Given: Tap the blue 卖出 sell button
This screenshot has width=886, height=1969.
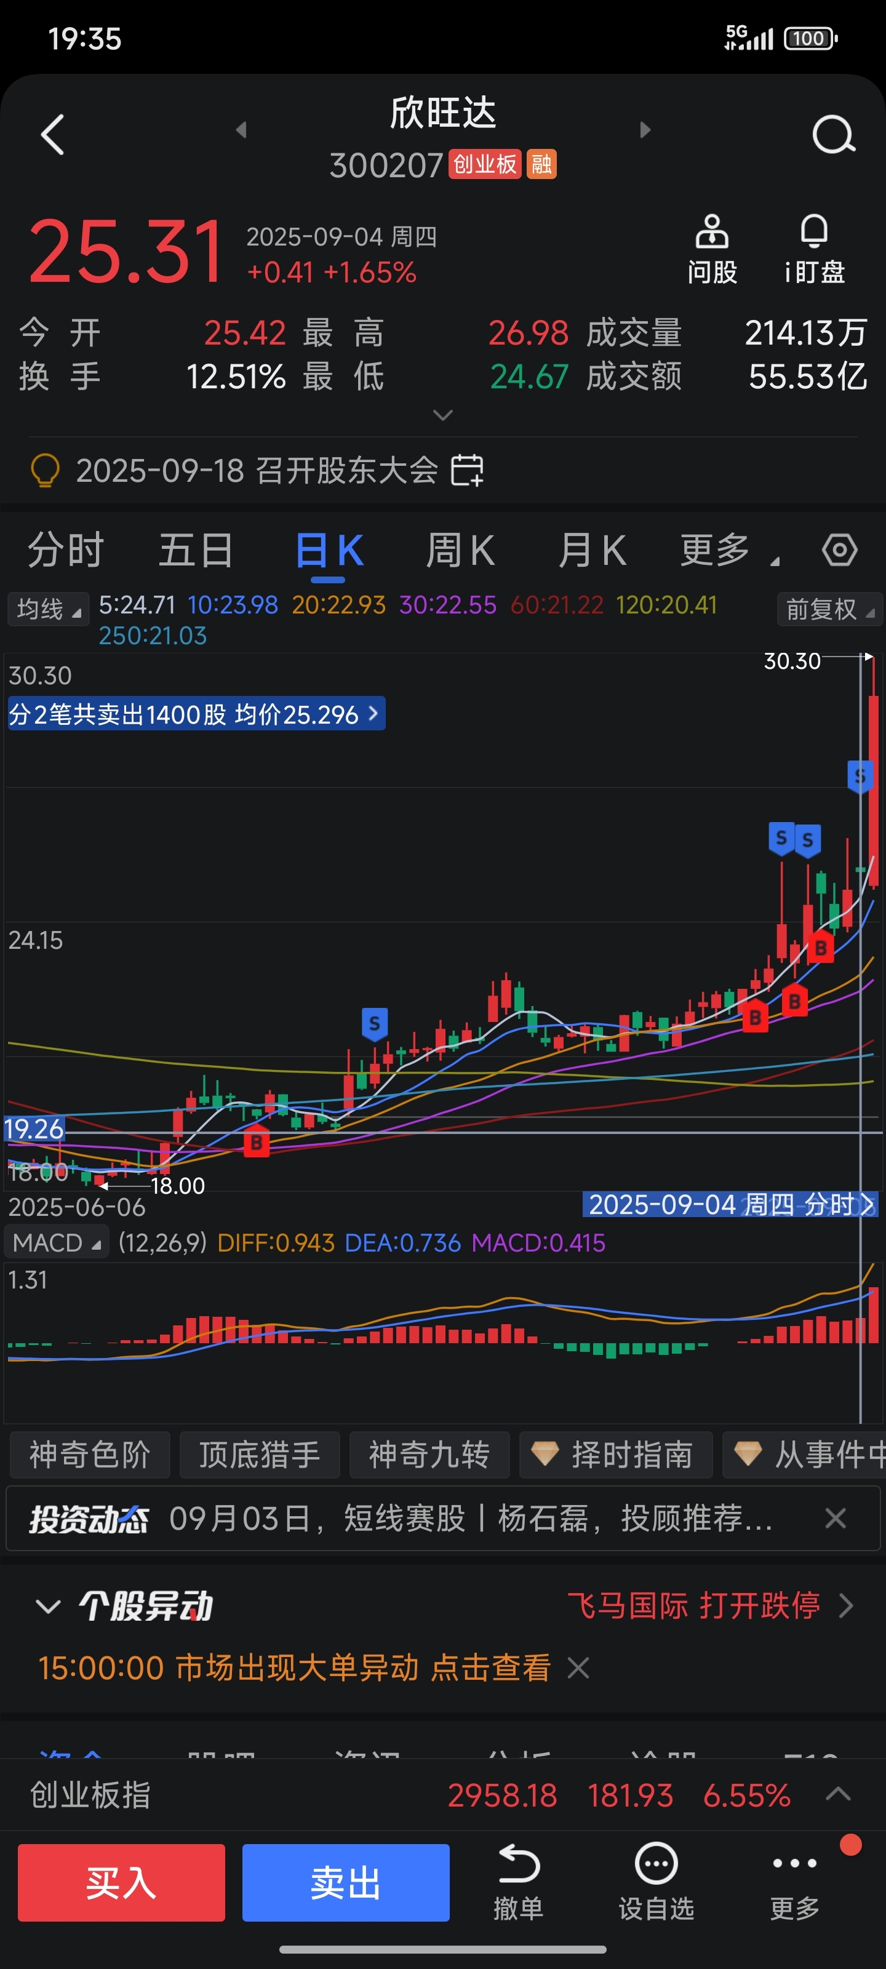Looking at the screenshot, I should [x=346, y=1882].
